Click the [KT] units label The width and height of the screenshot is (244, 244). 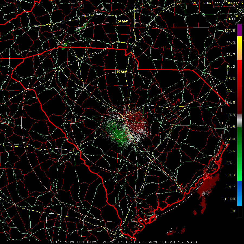point(232,19)
